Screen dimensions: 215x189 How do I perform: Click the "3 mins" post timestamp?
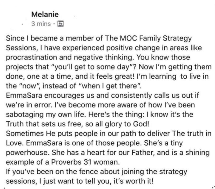point(41,24)
